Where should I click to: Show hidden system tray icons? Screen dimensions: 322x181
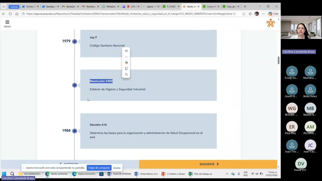tap(227, 174)
